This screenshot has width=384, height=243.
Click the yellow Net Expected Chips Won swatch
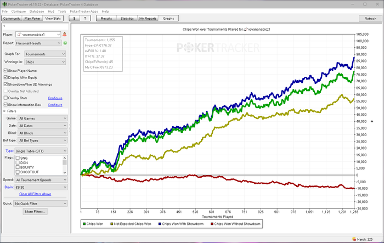(112, 224)
